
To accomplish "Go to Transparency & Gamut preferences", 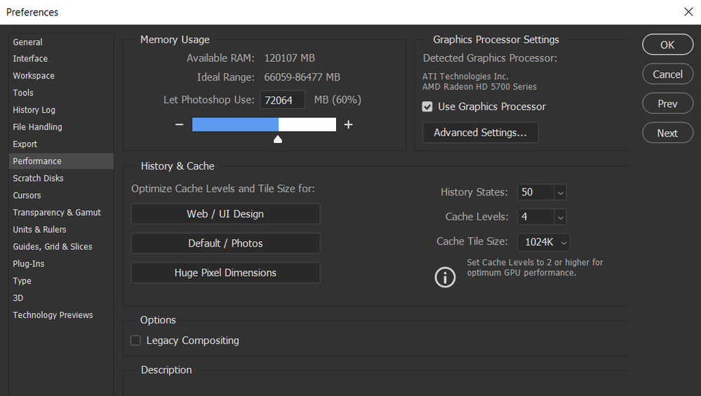I will tap(57, 212).
